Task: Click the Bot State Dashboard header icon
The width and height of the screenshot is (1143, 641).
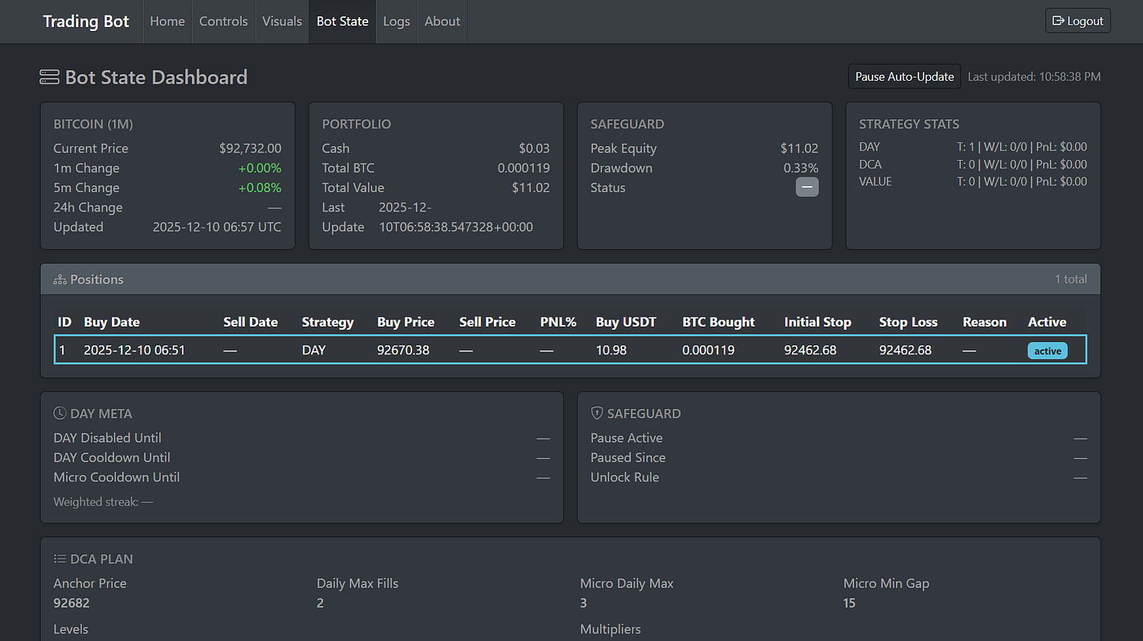Action: (49, 76)
